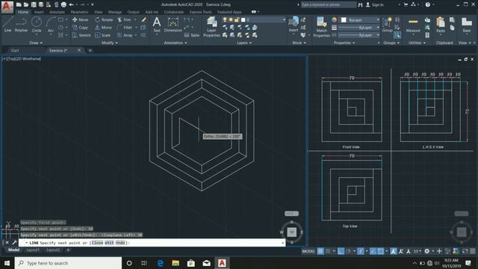The height and width of the screenshot is (269, 478).
Task: Switch to the Insert ribbon tab
Action: [39, 12]
